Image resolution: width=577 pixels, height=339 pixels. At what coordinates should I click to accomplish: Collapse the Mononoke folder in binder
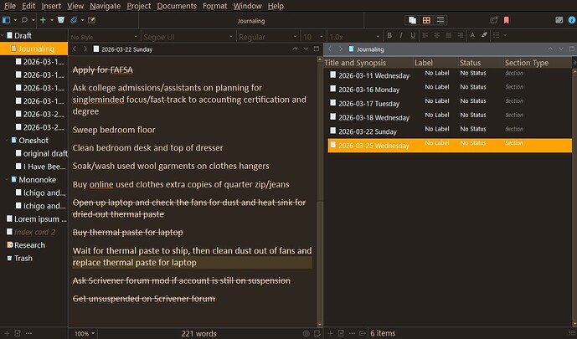pyautogui.click(x=7, y=179)
